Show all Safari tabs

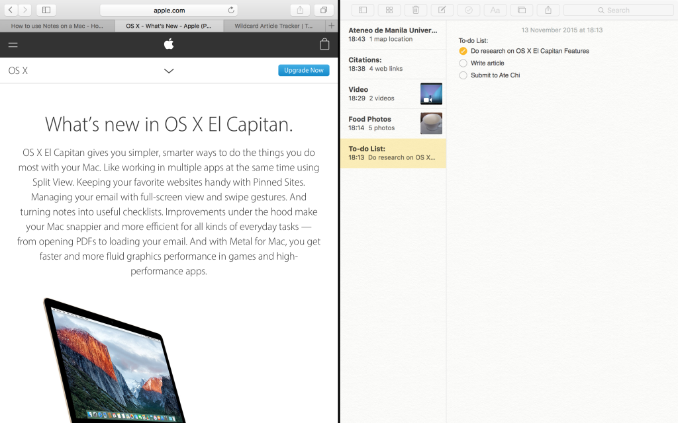point(323,10)
